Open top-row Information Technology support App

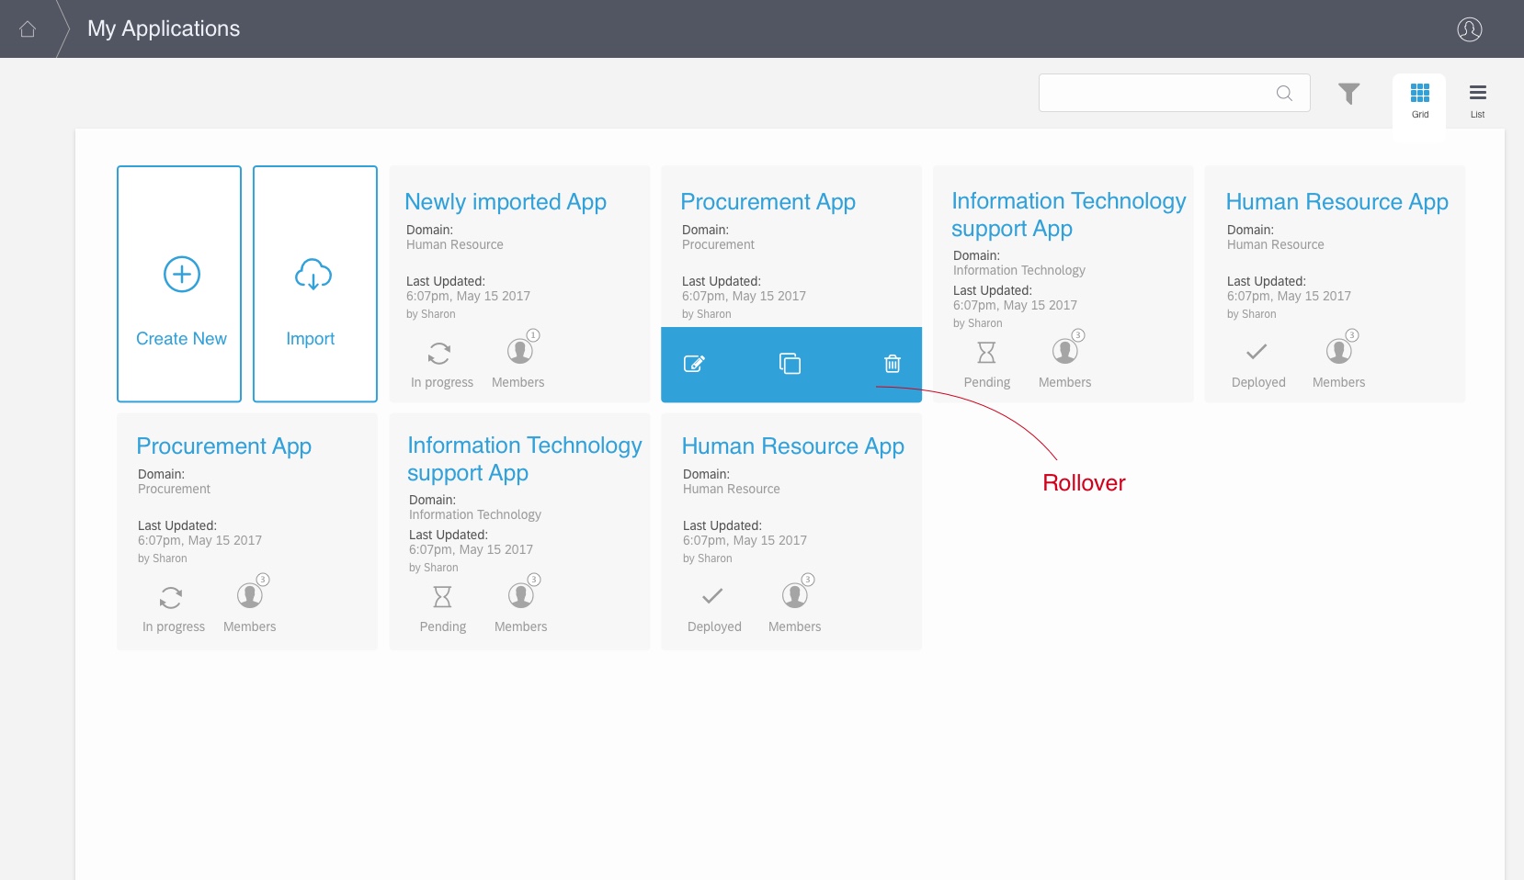click(1068, 214)
